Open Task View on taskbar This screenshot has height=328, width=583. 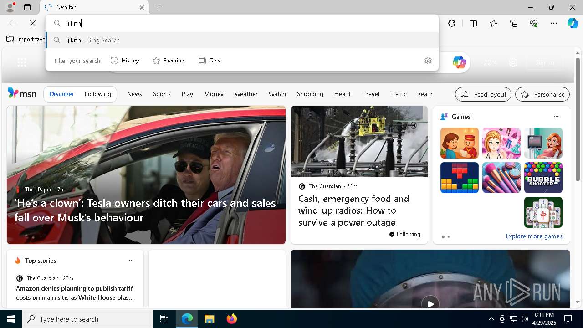tap(164, 319)
